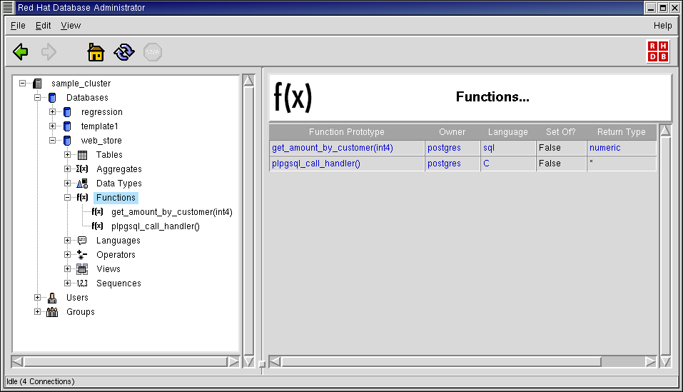Refresh the view with the reload icon

tap(124, 52)
